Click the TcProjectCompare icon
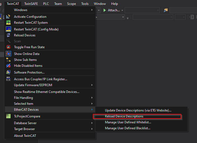The height and width of the screenshot is (143, 197). tap(8, 116)
